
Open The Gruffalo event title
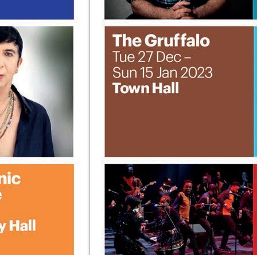tap(161, 40)
